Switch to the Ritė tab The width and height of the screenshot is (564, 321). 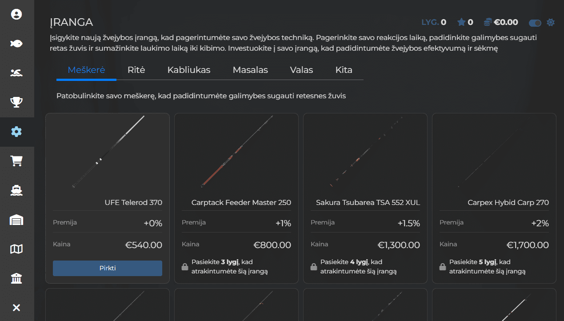(x=136, y=70)
